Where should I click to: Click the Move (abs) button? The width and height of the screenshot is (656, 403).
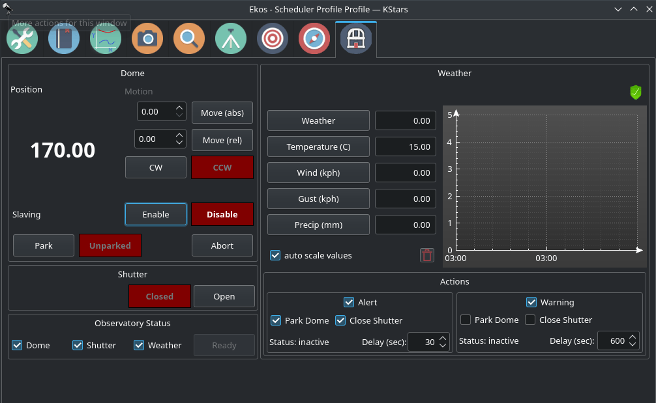click(222, 113)
